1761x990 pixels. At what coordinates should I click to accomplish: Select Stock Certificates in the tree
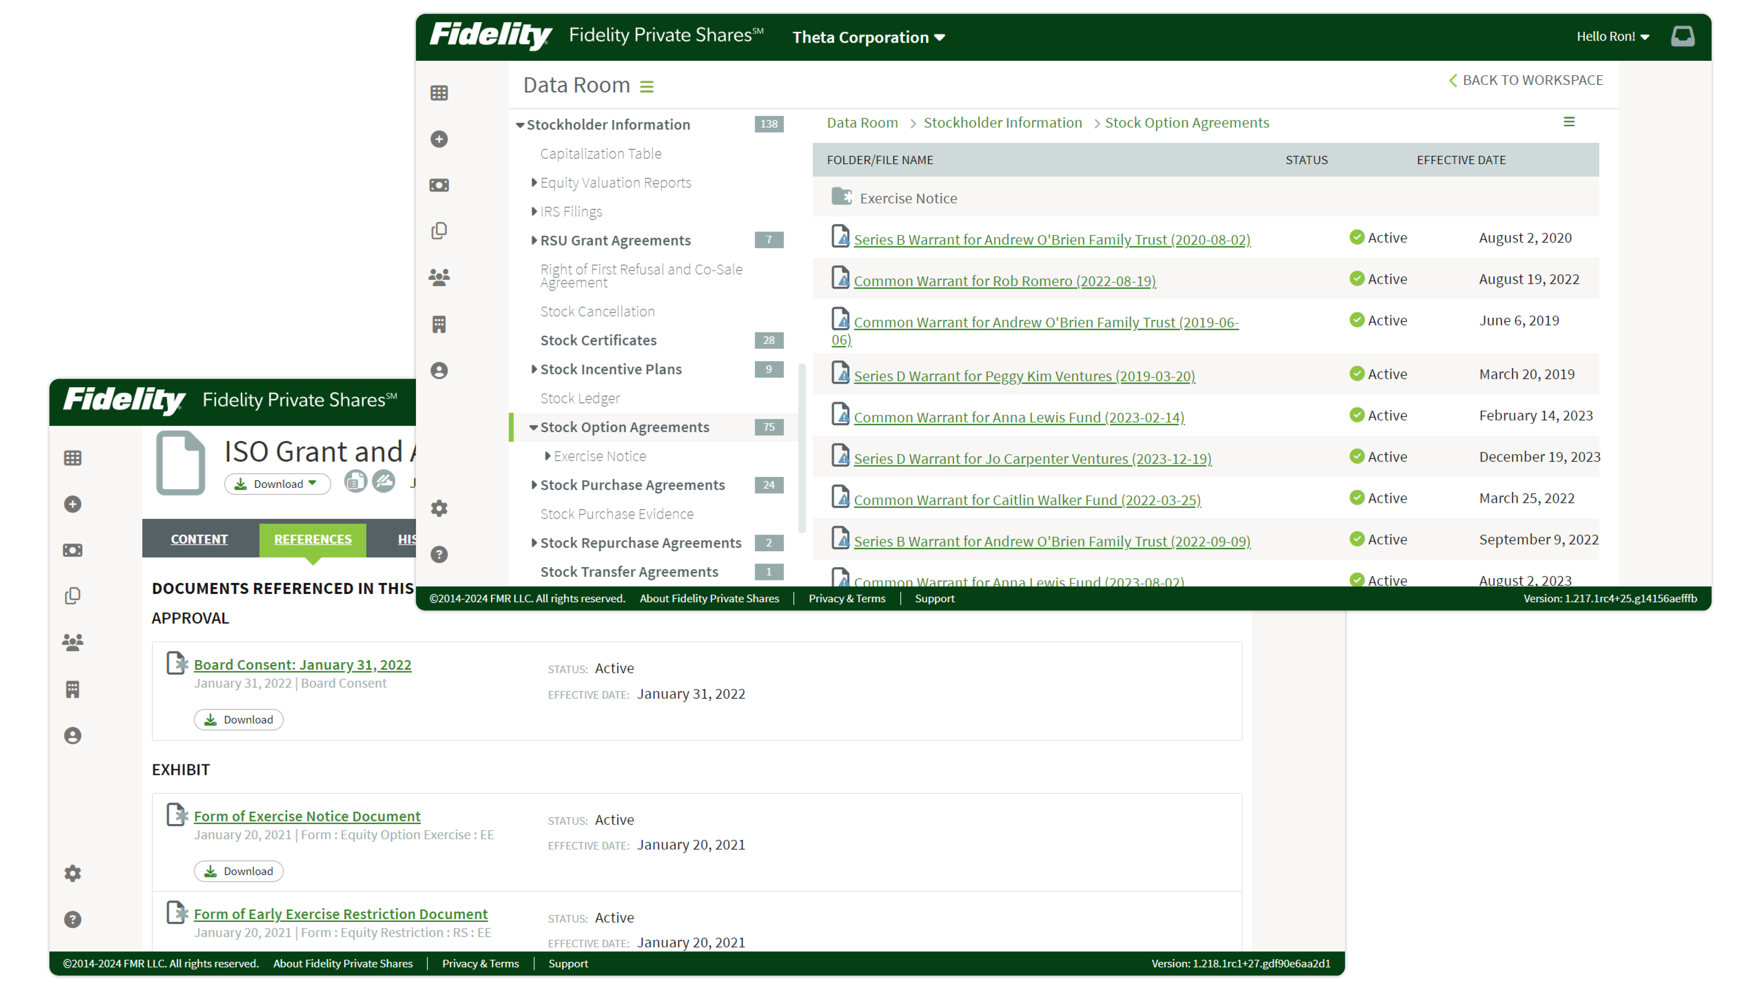tap(598, 340)
